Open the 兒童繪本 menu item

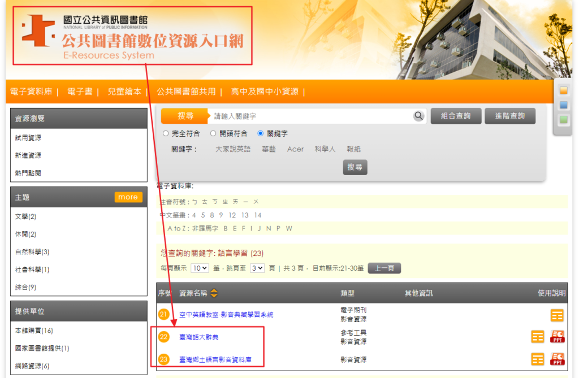124,92
